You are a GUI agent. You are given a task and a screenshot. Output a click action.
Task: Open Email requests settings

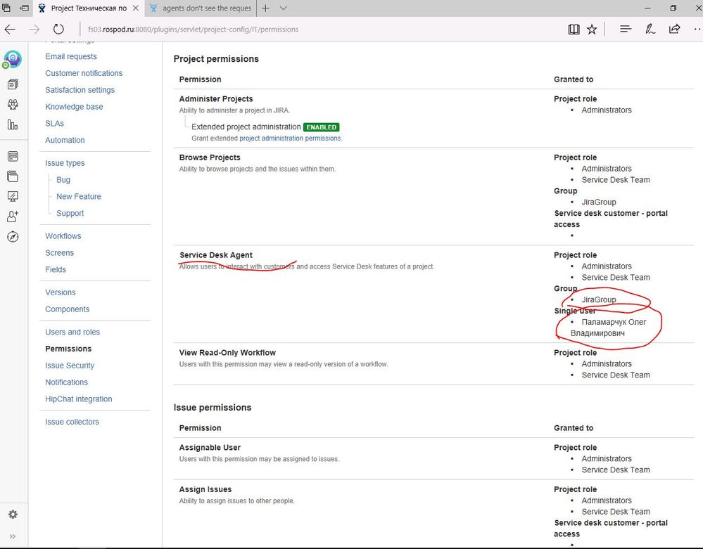point(71,56)
